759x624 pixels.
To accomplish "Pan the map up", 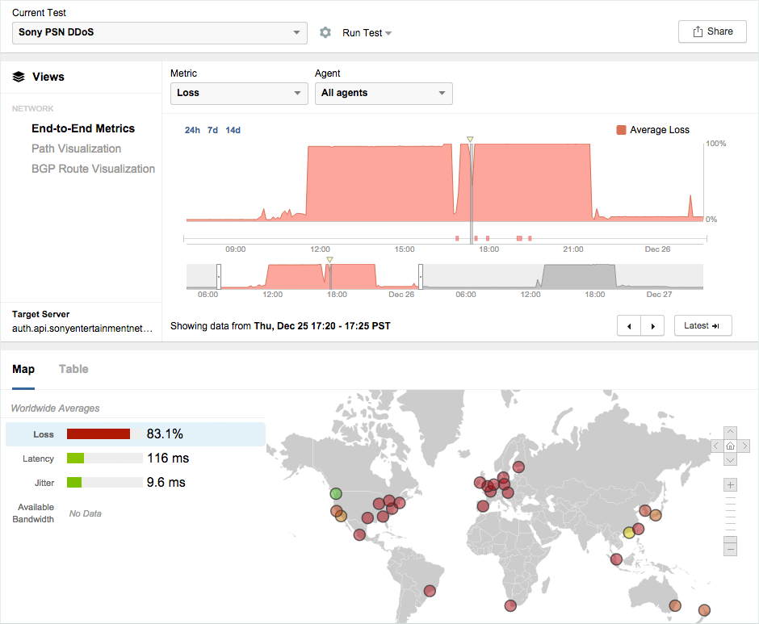I will click(x=731, y=432).
